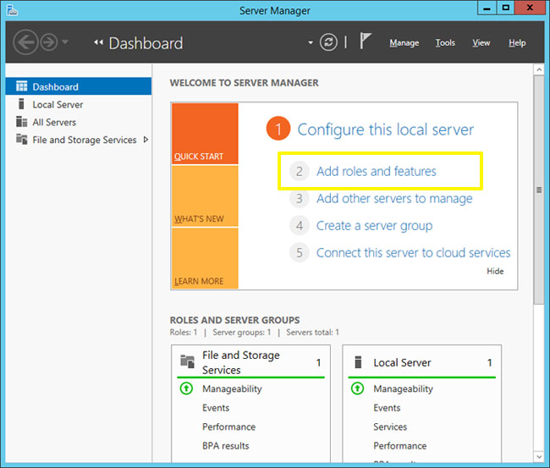Click the orange step 1 circle
The image size is (550, 468).
point(278,129)
